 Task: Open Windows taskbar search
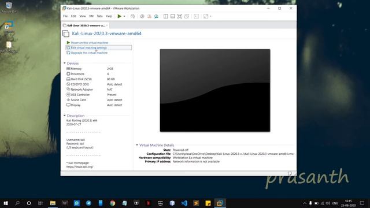pos(17,203)
